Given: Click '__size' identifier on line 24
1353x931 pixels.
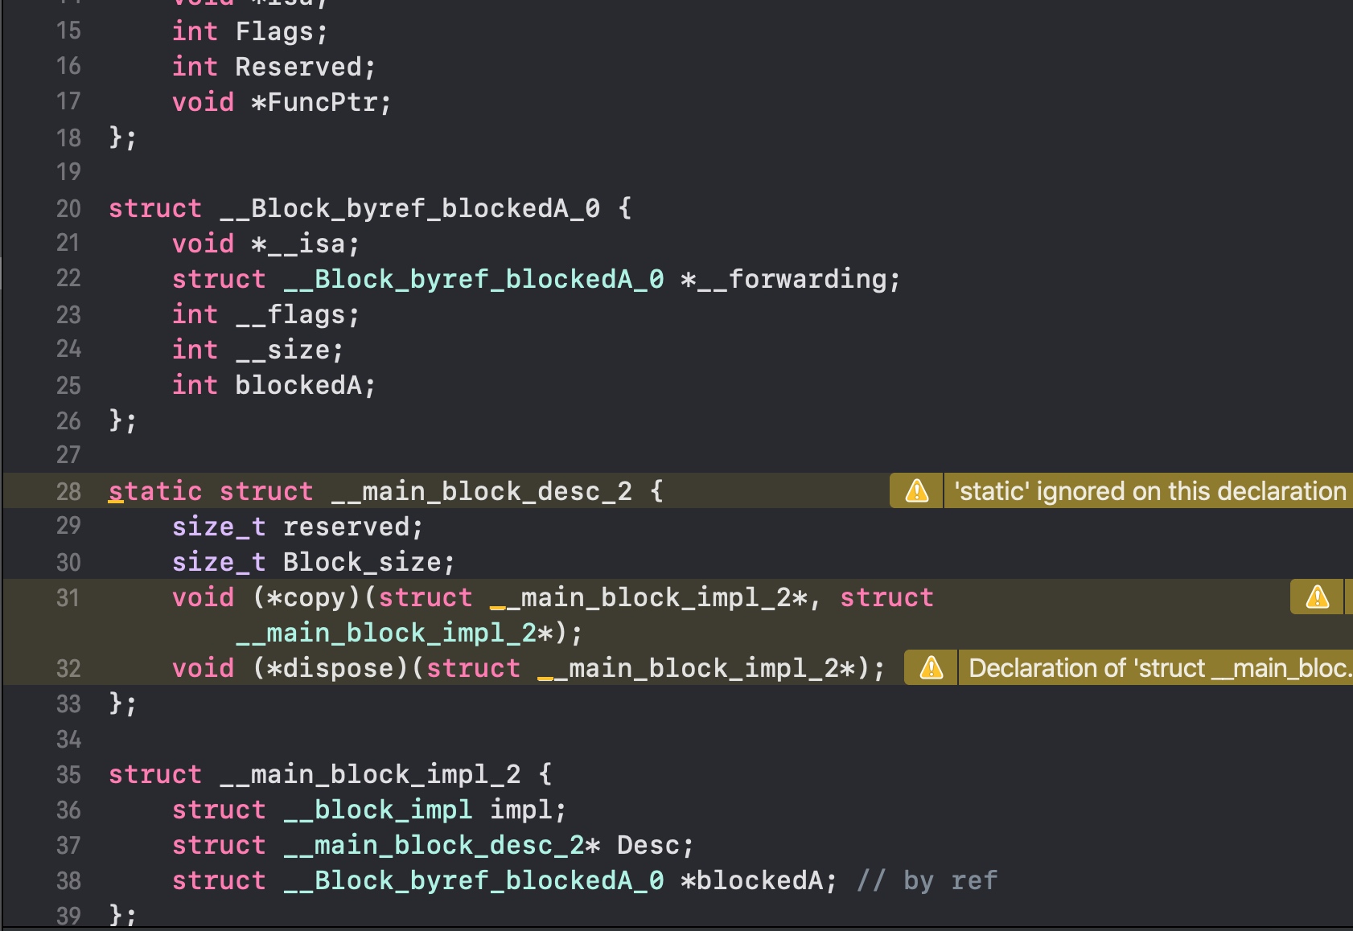Looking at the screenshot, I should click(x=282, y=350).
